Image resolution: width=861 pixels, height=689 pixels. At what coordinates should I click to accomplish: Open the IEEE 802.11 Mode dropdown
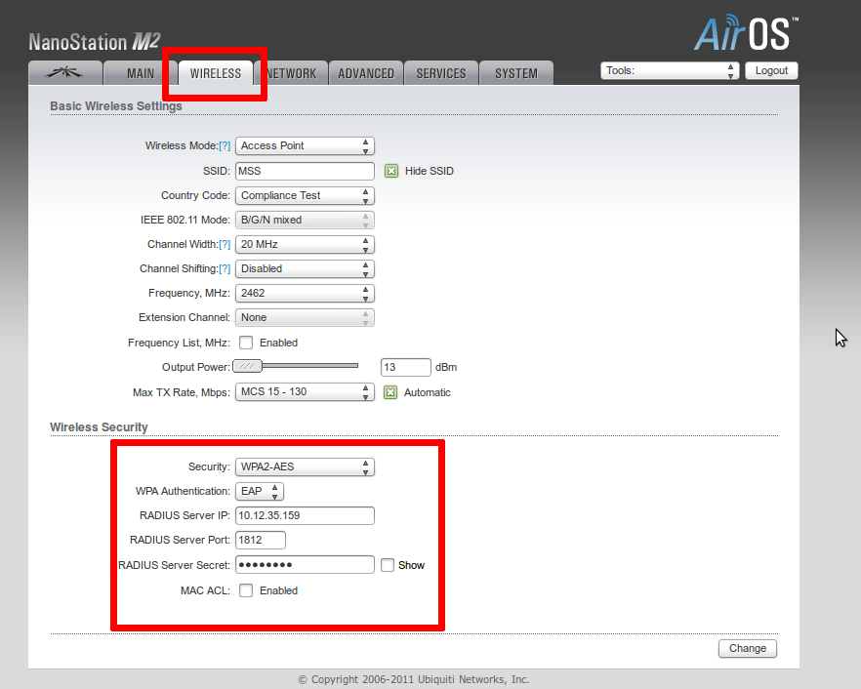click(x=305, y=221)
